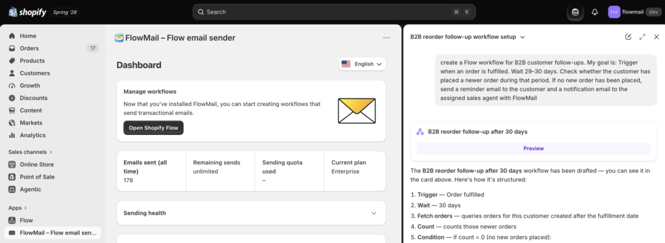665x243 pixels.
Task: Click the Open Shopify Flow button
Action: pos(153,127)
